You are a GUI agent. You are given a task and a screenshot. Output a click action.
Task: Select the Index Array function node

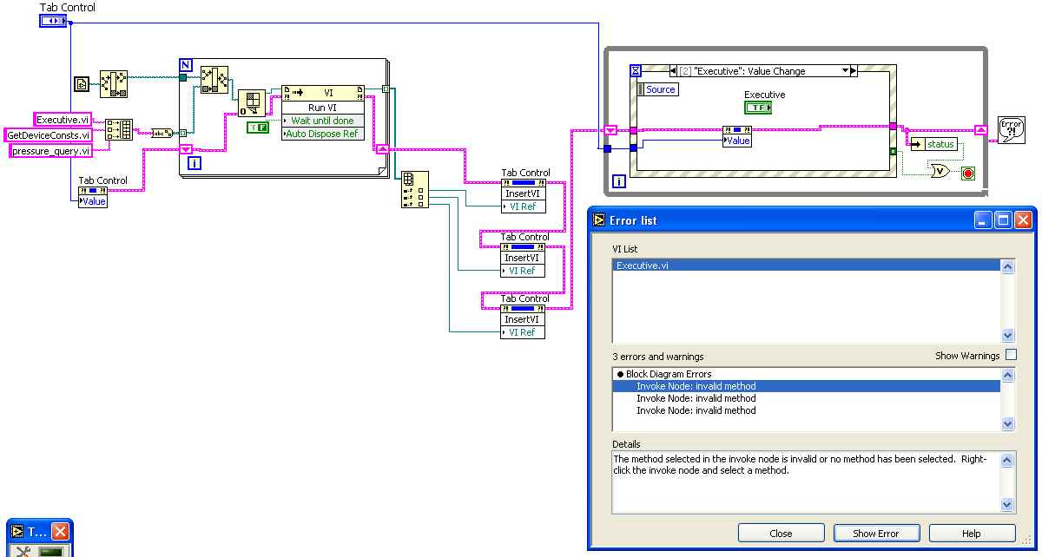tap(414, 190)
